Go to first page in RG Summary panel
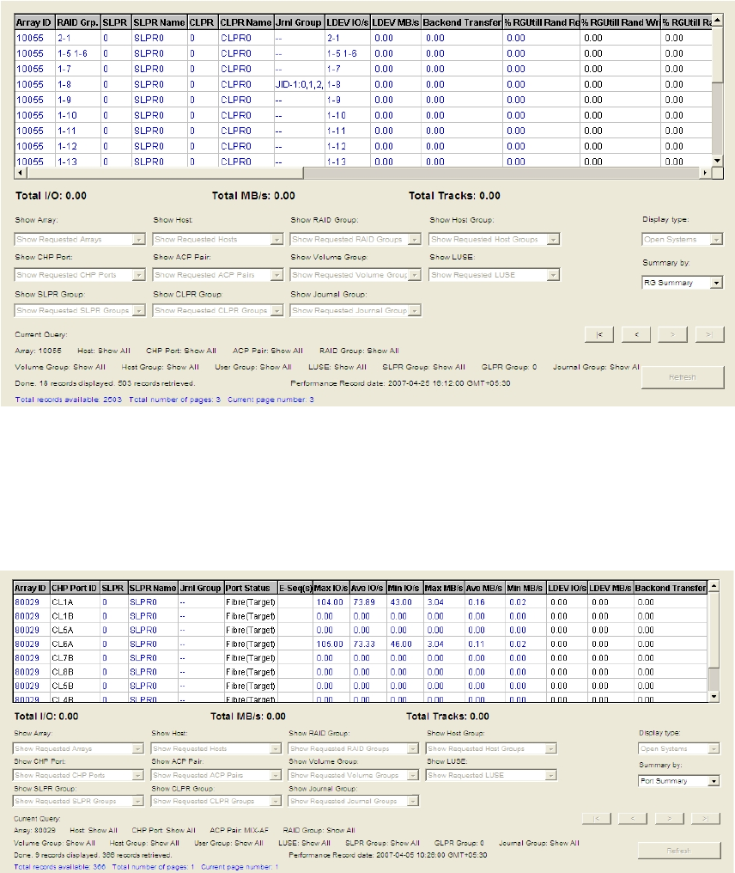Screen dimensions: 735x873 click(x=601, y=333)
